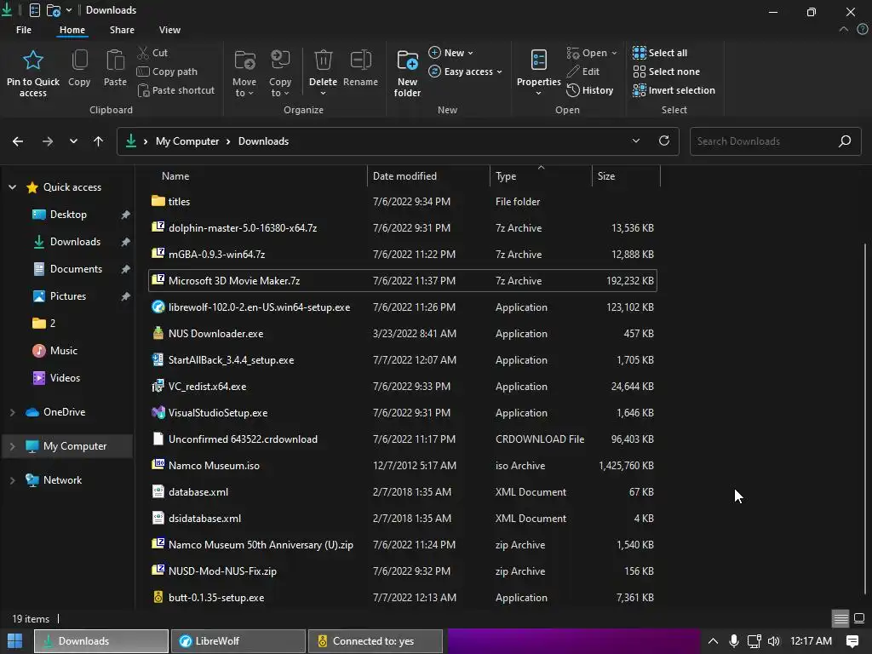Refresh the Downloads folder view
The height and width of the screenshot is (654, 872).
pyautogui.click(x=664, y=141)
